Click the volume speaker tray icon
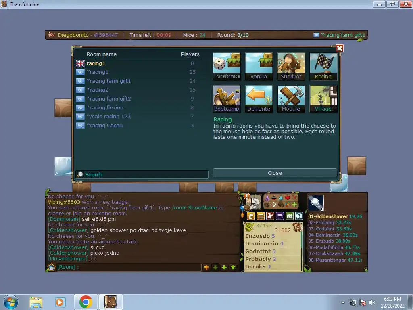 [x=372, y=302]
